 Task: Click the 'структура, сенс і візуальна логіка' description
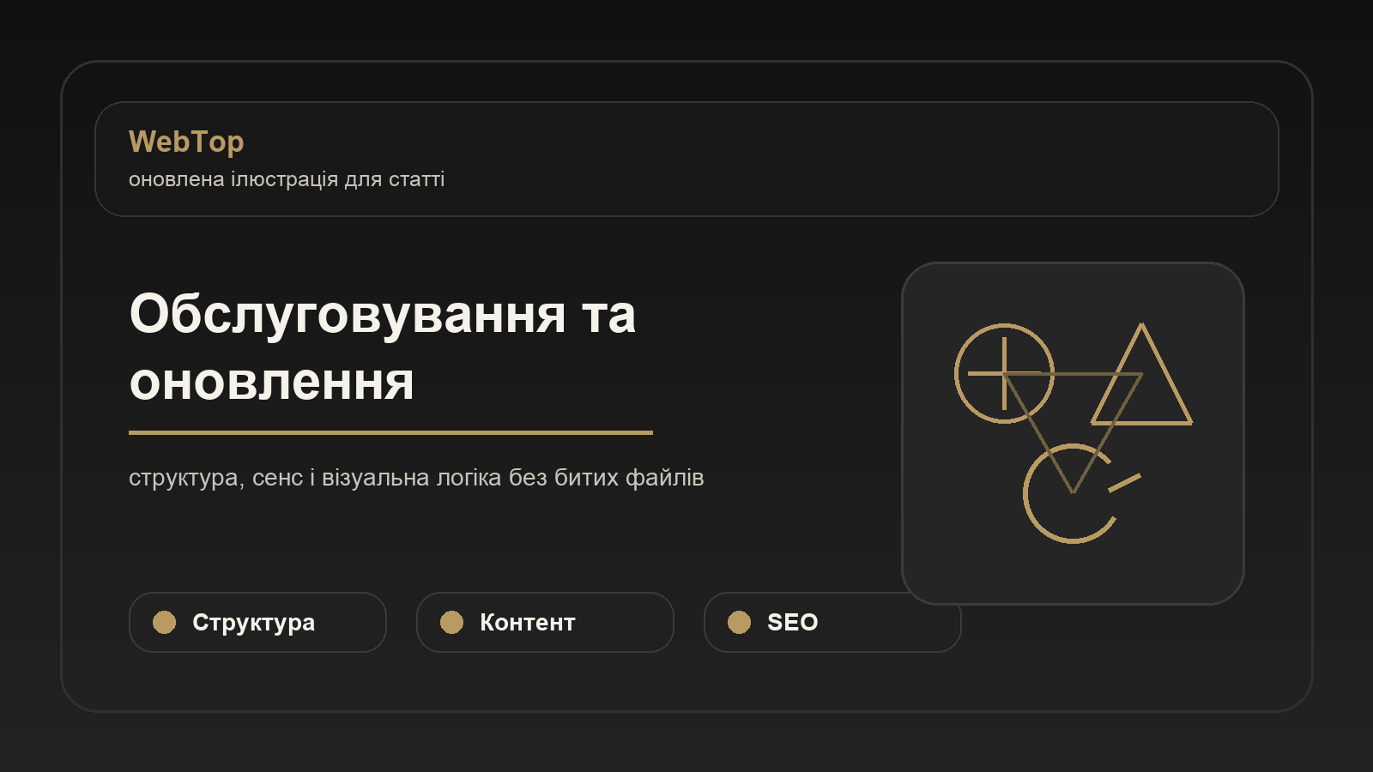(416, 478)
